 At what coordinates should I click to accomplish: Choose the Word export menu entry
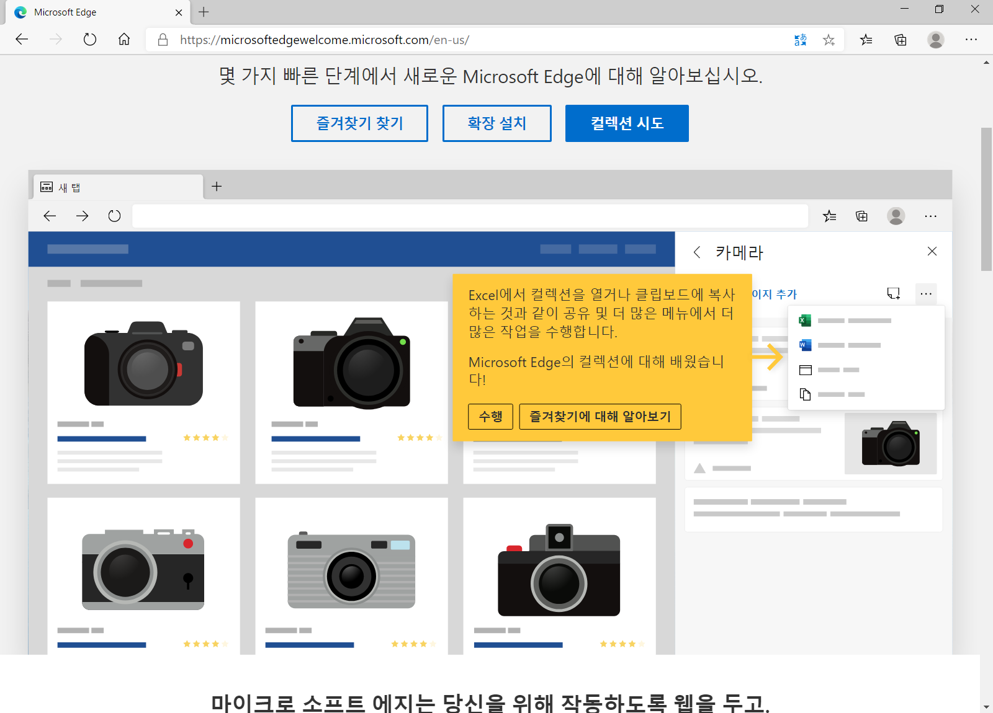(x=866, y=345)
